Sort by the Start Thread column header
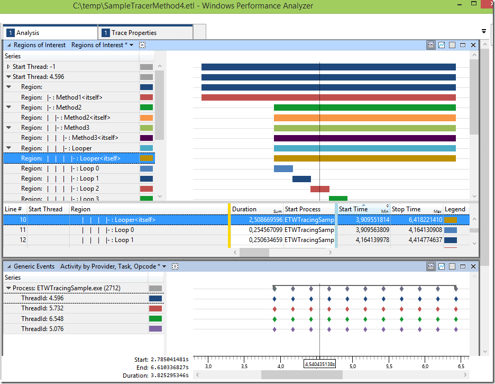Viewport: 495px width, 384px height. [x=48, y=209]
